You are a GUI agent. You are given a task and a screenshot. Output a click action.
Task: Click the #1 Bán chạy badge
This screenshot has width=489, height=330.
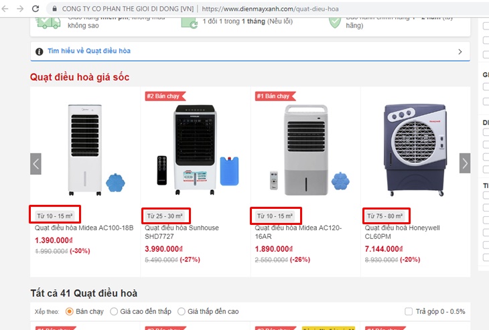click(x=275, y=96)
